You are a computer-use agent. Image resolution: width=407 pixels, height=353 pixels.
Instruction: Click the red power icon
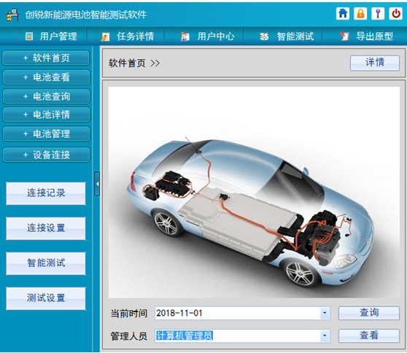[x=395, y=13]
